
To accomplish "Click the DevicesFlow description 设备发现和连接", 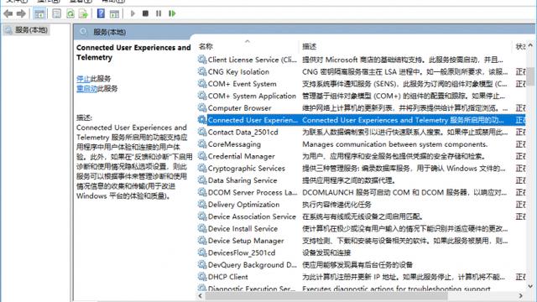I will 326,253.
